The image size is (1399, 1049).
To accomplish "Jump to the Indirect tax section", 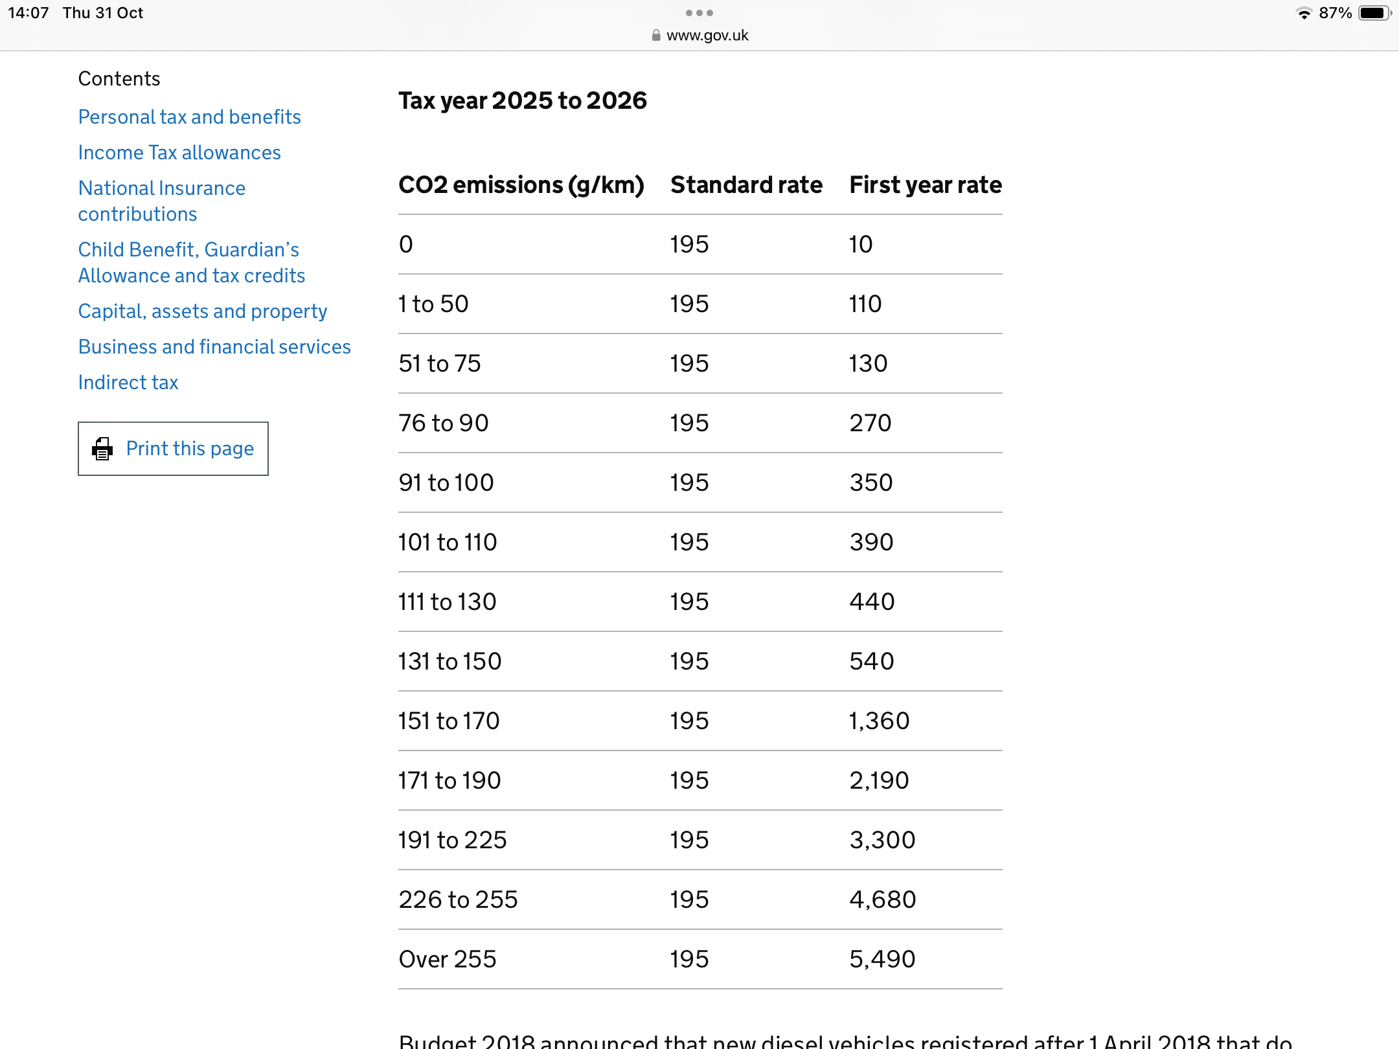I will click(128, 383).
